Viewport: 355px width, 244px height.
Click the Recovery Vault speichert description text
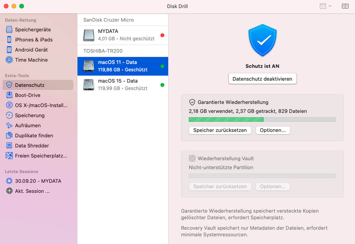click(x=254, y=231)
